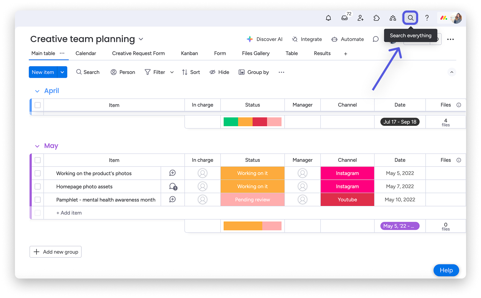Open Main table tab three-dot options

tap(62, 53)
